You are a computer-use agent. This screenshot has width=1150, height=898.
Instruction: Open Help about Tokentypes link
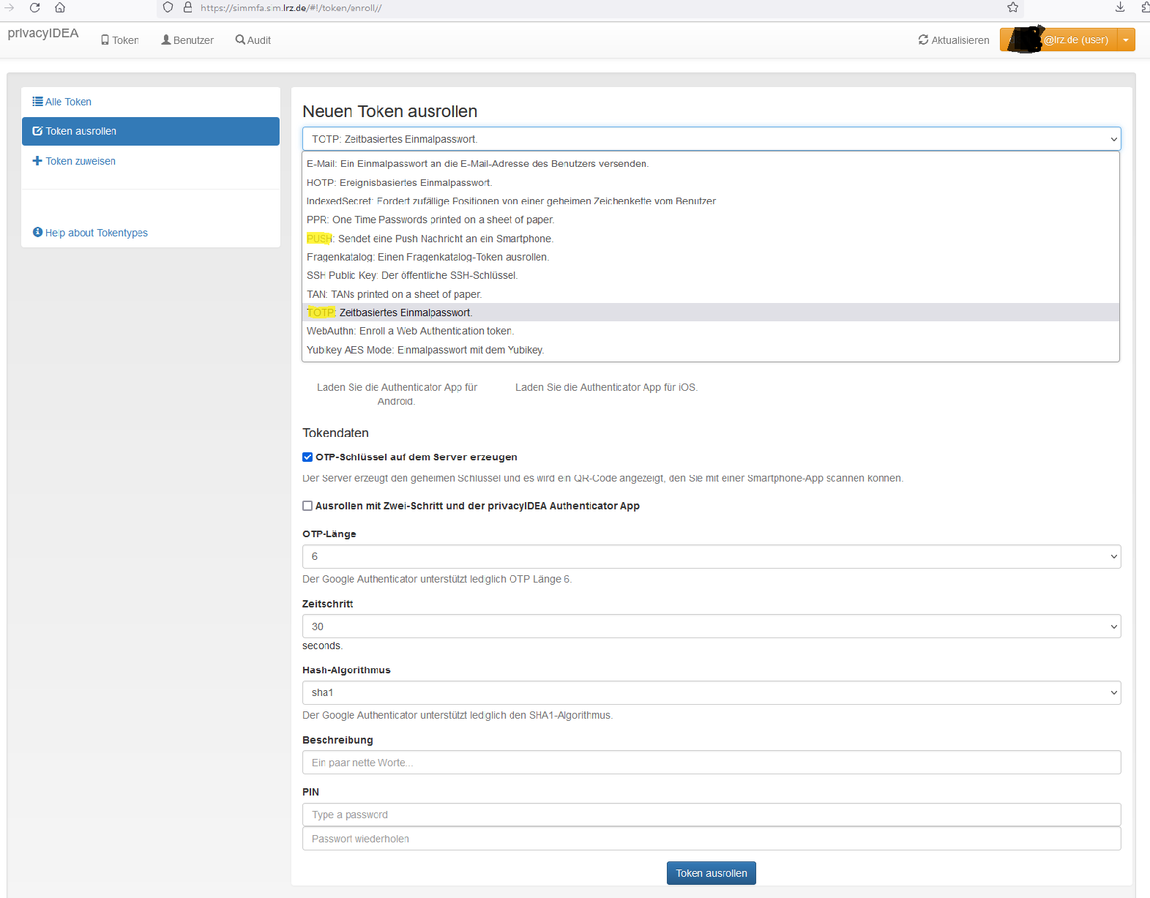90,233
